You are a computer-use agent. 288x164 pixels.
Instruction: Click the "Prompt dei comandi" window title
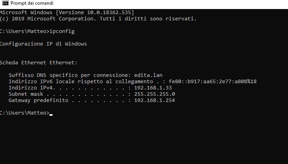(32, 3)
